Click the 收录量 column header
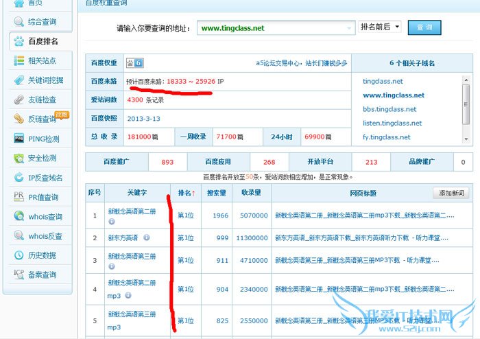480x339 pixels. point(252,193)
